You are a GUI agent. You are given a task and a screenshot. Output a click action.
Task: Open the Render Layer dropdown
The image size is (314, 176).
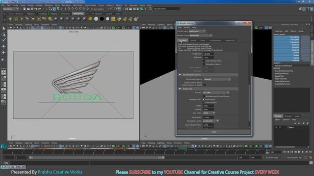tap(197, 31)
